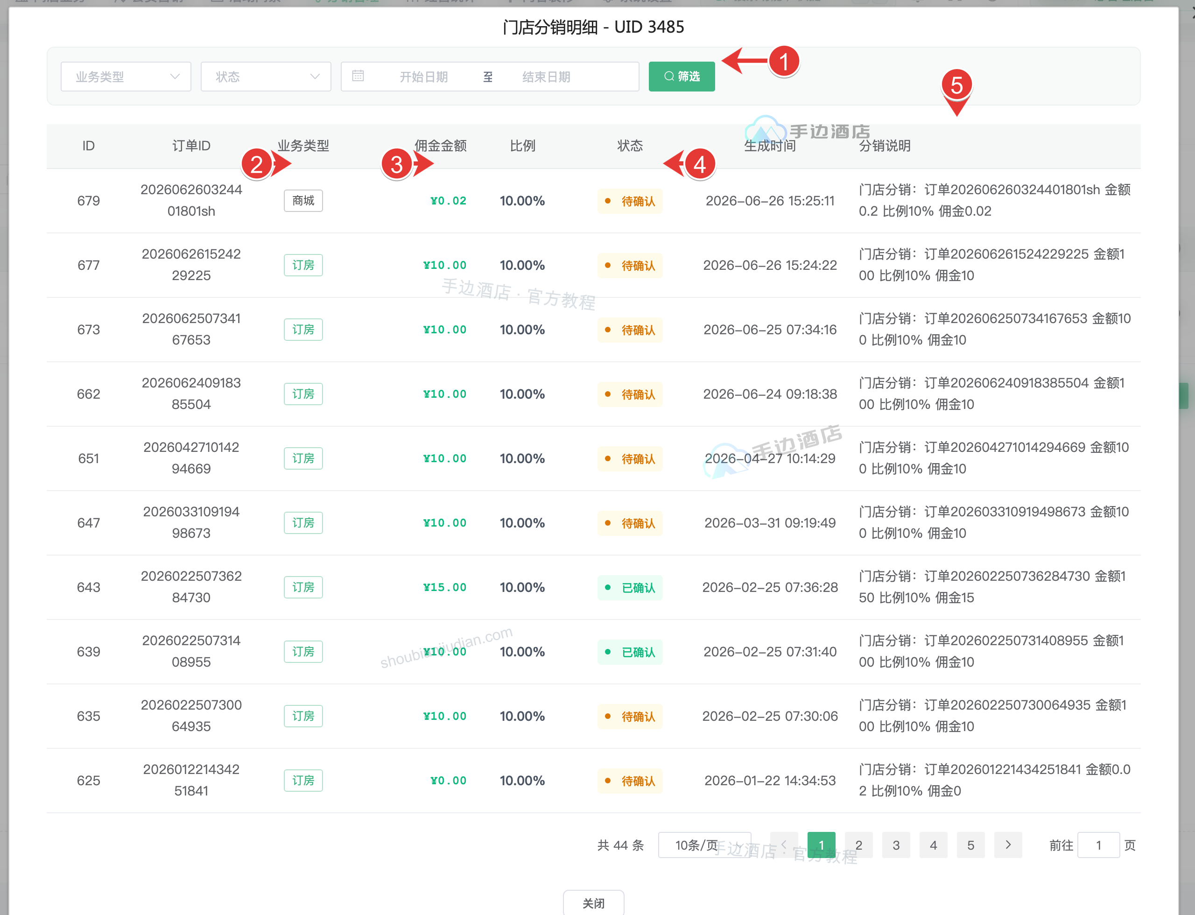The image size is (1195, 915).
Task: Click 已确认 status in row 639
Action: [x=630, y=652]
